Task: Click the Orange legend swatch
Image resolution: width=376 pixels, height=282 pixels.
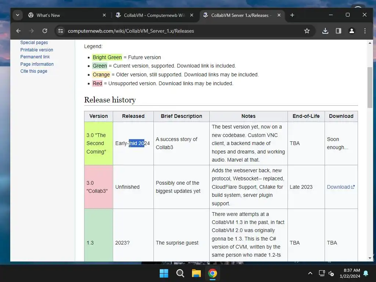Action: (x=101, y=75)
